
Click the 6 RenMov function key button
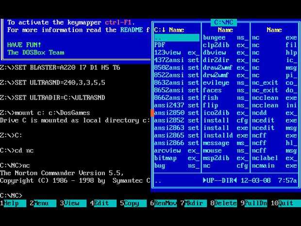coord(164,203)
